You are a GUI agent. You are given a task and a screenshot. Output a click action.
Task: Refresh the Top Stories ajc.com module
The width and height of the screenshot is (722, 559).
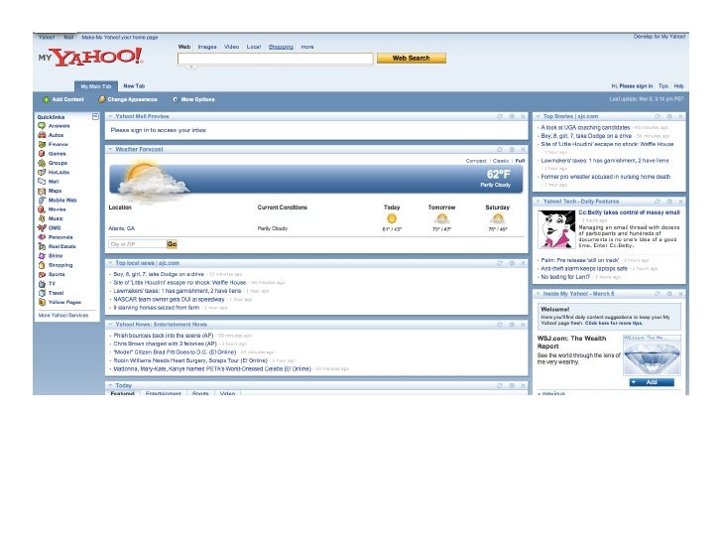pos(658,116)
